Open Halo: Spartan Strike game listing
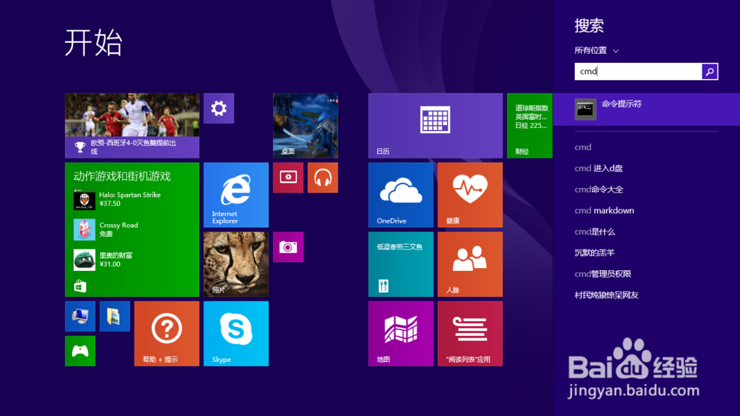This screenshot has height=416, width=740. (118, 199)
